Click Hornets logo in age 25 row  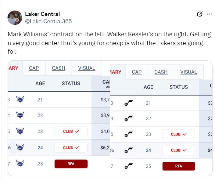[x=20, y=164]
